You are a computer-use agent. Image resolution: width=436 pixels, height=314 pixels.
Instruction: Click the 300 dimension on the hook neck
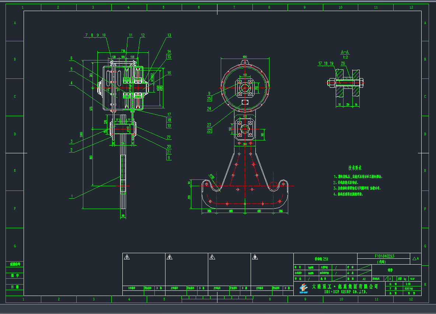click(245, 144)
